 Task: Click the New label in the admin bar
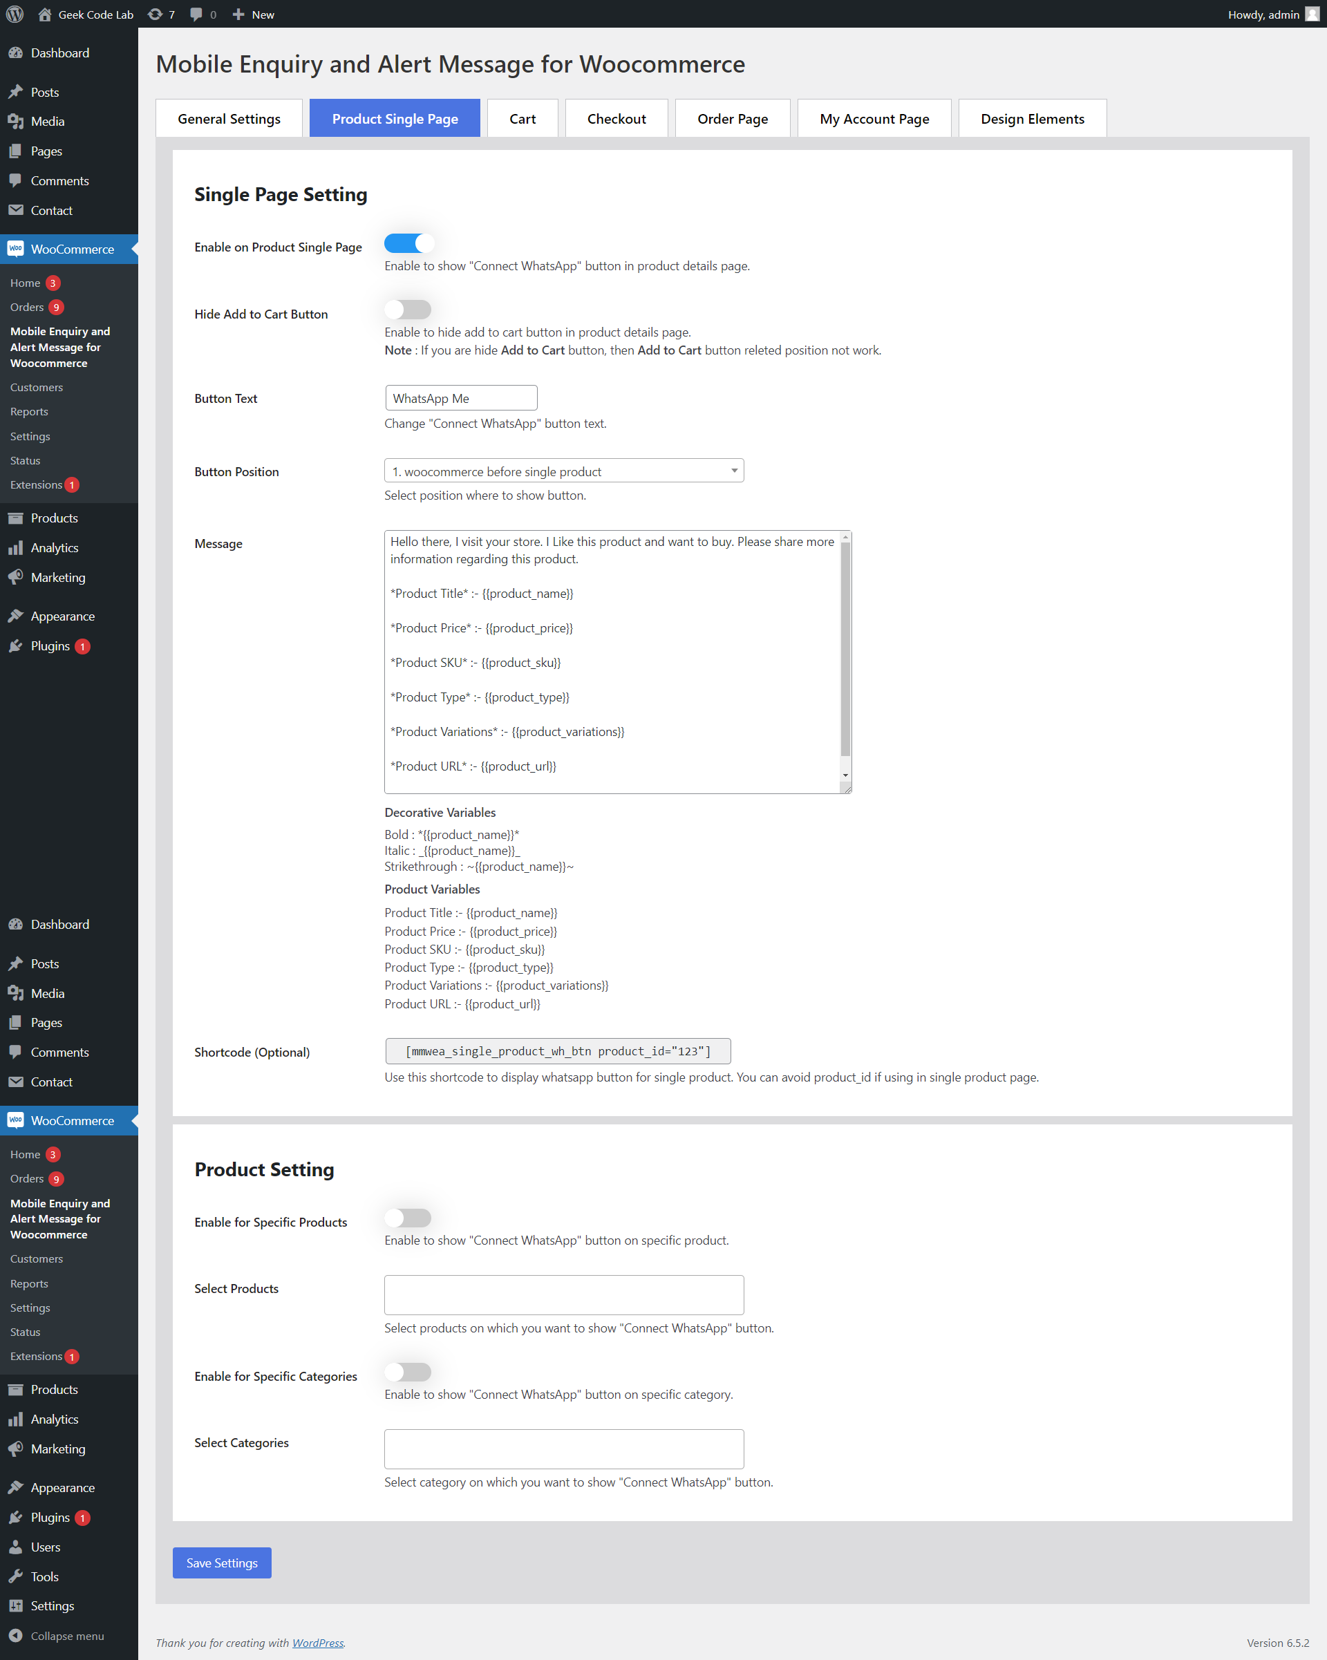point(263,15)
